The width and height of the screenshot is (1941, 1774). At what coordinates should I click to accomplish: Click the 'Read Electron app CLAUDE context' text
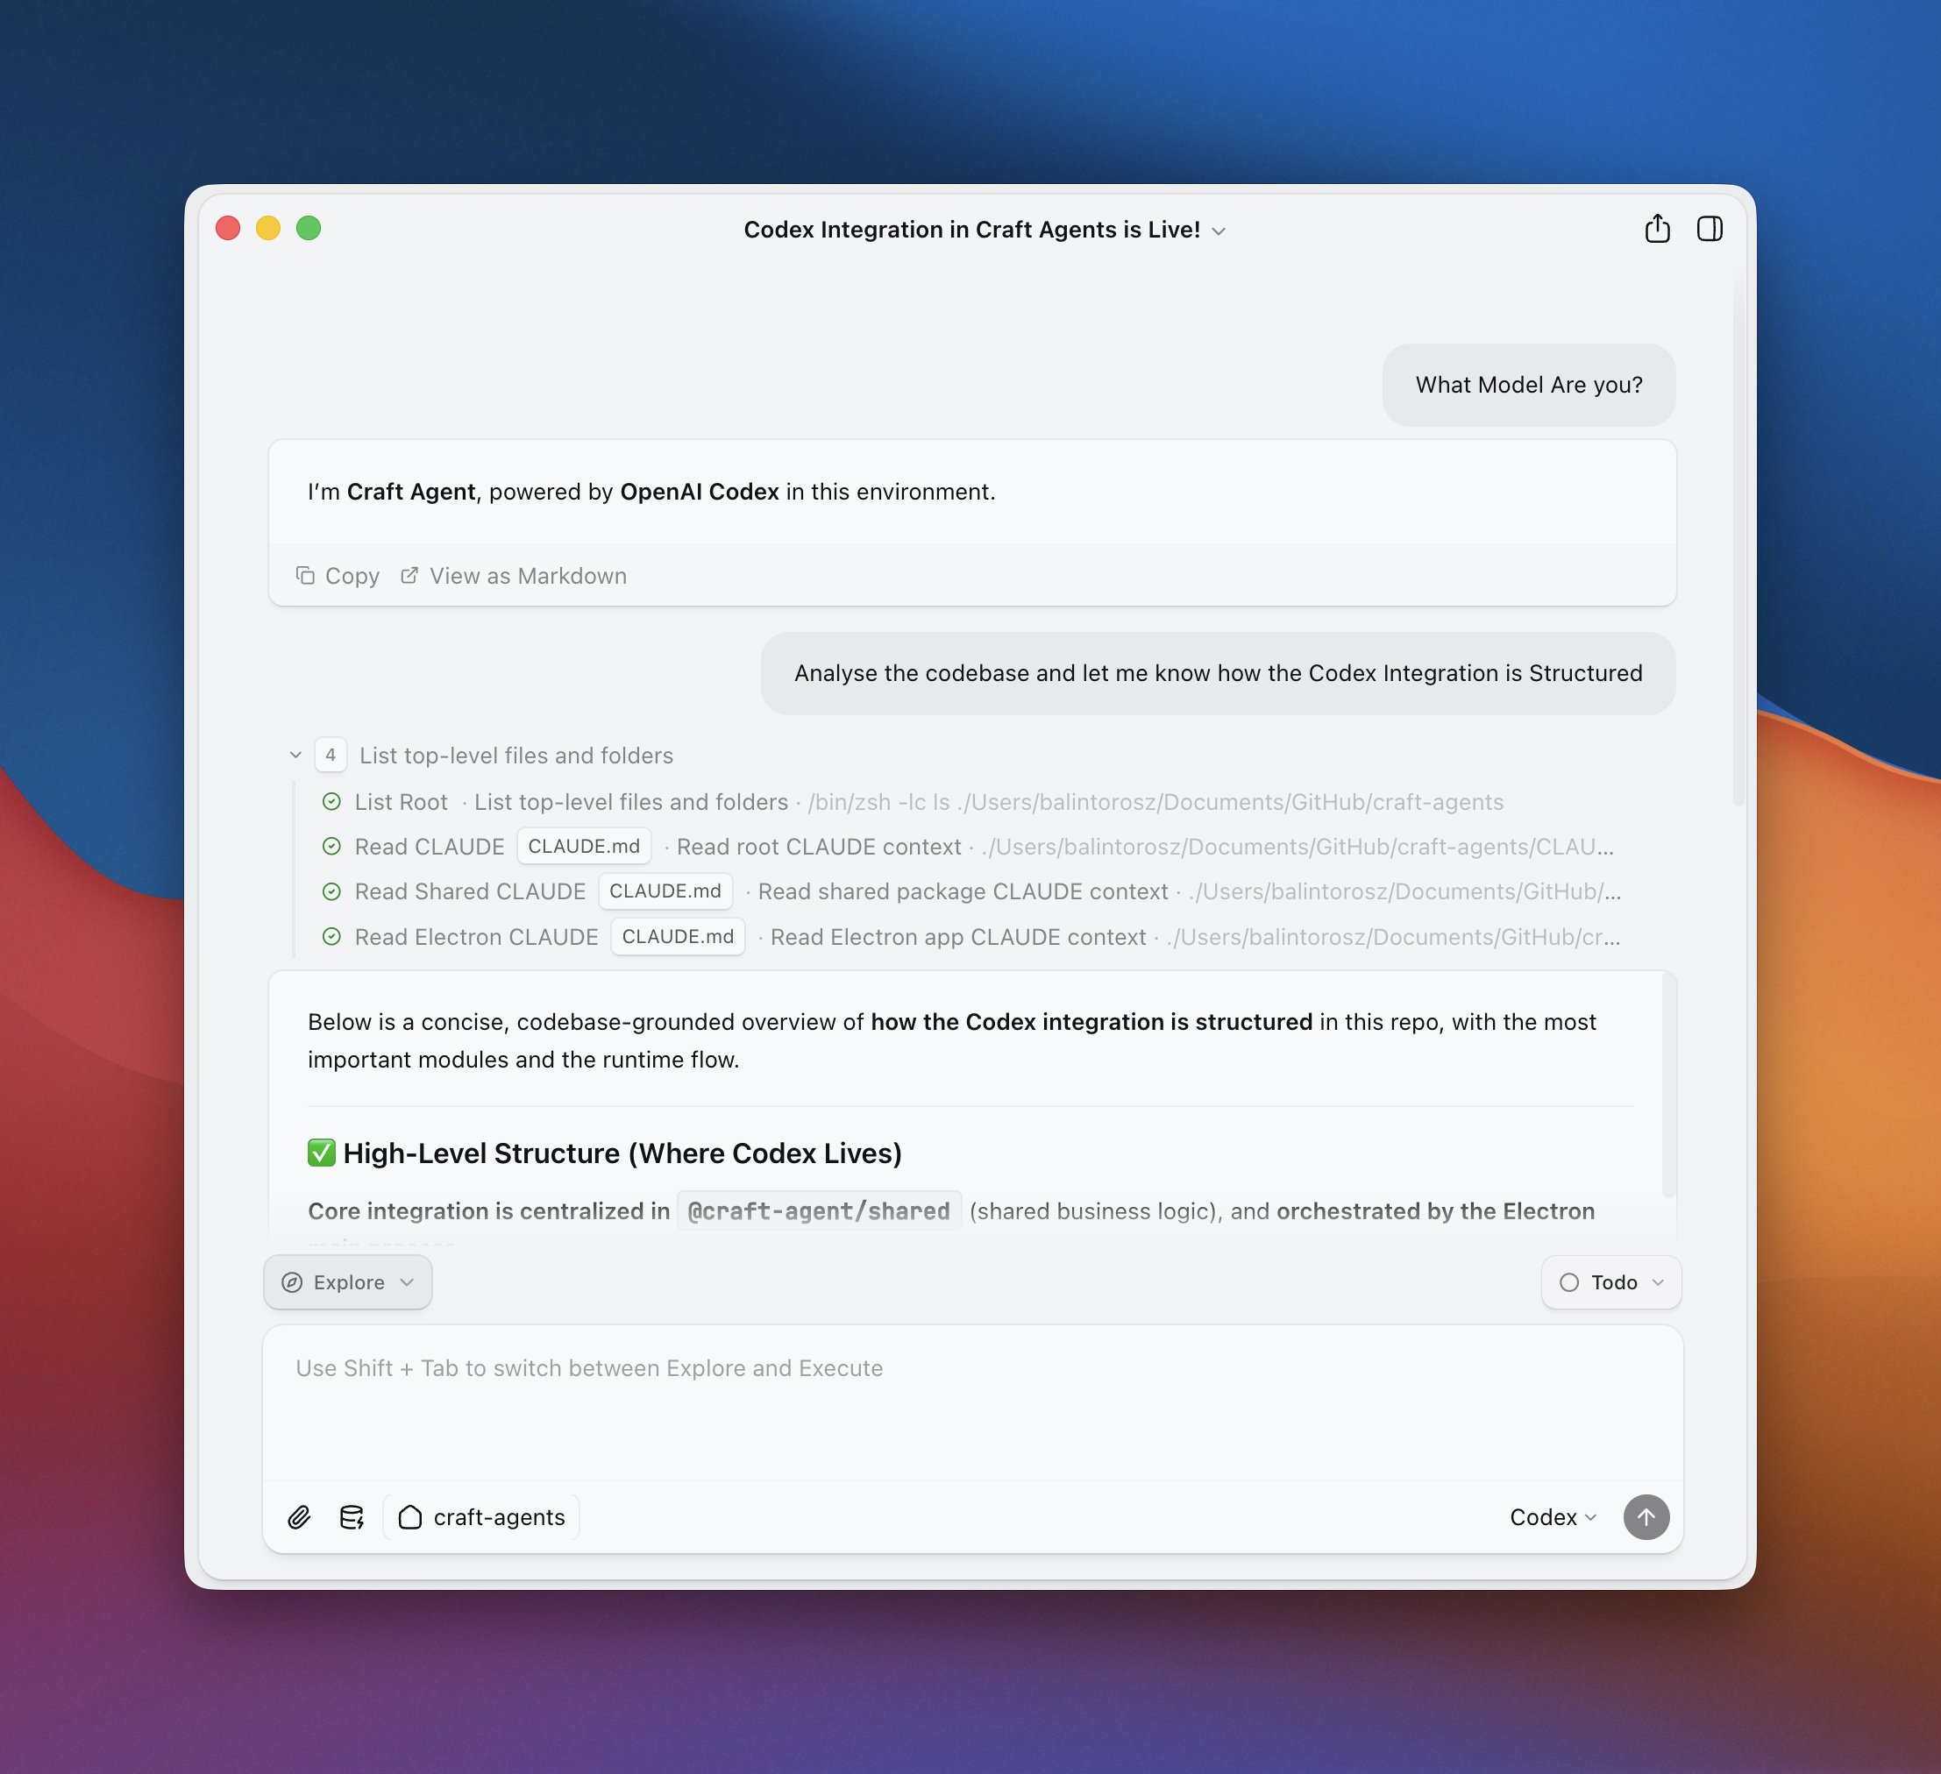coord(958,937)
